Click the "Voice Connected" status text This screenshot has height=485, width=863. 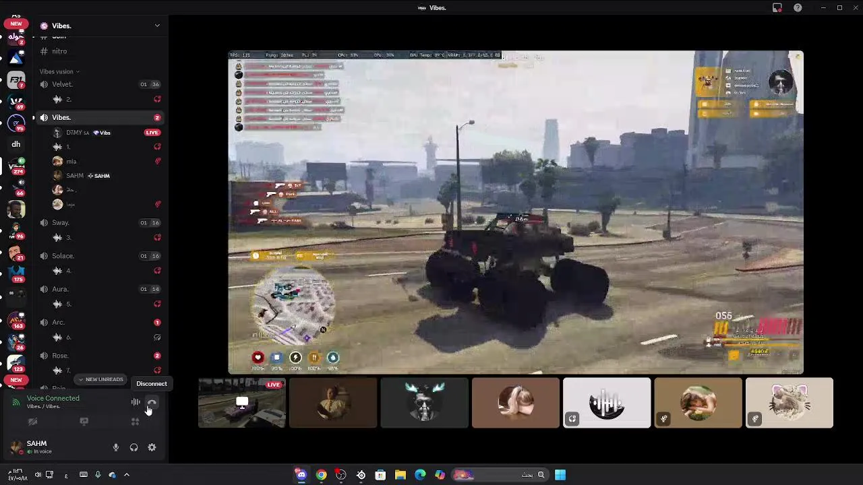tap(53, 398)
